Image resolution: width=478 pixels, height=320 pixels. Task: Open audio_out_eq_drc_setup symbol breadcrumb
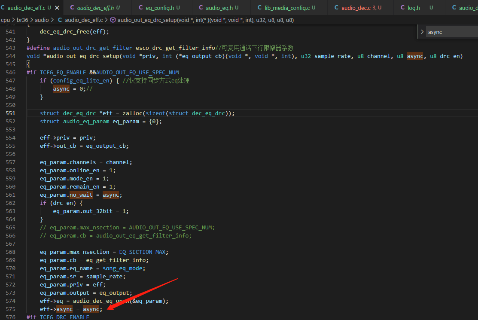click(x=205, y=20)
